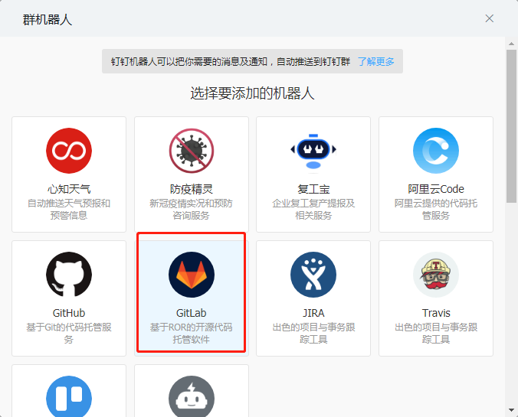The height and width of the screenshot is (417, 518).
Task: Click the 选择要添加的机器人 heading
Action: [x=252, y=93]
